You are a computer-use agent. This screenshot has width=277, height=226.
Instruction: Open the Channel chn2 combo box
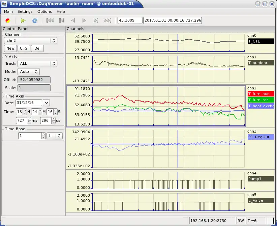click(30, 40)
